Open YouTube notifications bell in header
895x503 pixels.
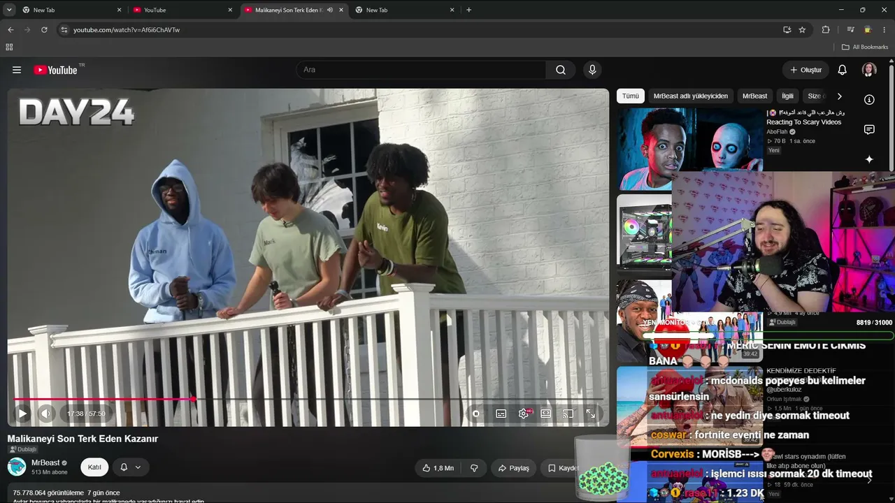843,70
